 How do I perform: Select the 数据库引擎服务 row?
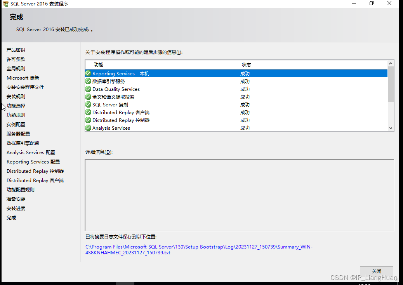pyautogui.click(x=236, y=81)
